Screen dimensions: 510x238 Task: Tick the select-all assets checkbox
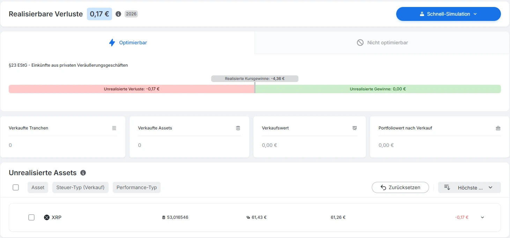[x=16, y=187]
